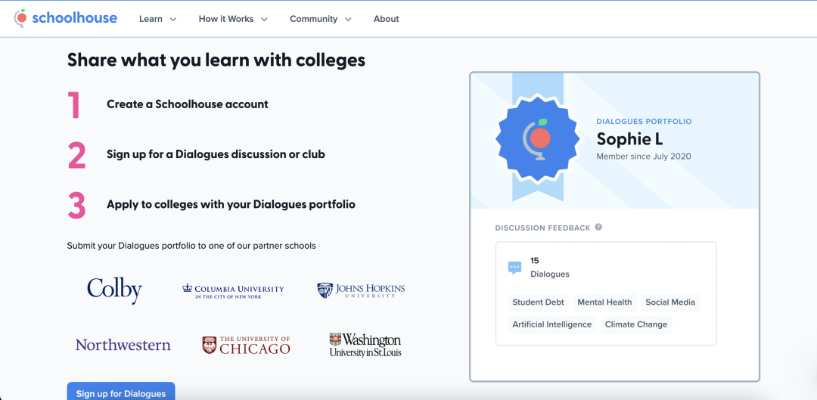This screenshot has height=400, width=817.
Task: Expand the How it Works chevron
Action: click(264, 19)
